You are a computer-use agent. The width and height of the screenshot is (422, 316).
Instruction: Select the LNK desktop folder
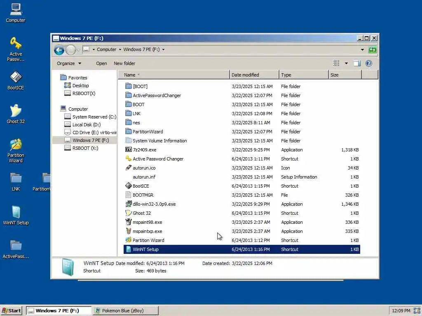pyautogui.click(x=16, y=182)
